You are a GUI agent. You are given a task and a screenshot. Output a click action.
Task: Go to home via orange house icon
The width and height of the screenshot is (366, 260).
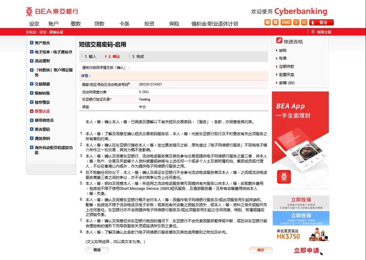tap(268, 22)
